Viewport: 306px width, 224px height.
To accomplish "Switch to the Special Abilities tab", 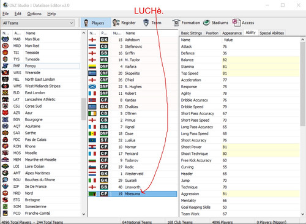I will 272,33.
